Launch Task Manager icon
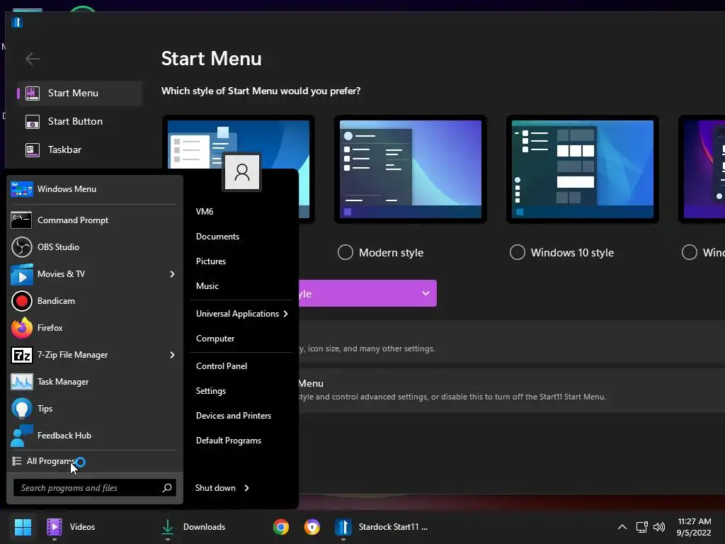Viewport: 725px width, 544px height. (22, 382)
